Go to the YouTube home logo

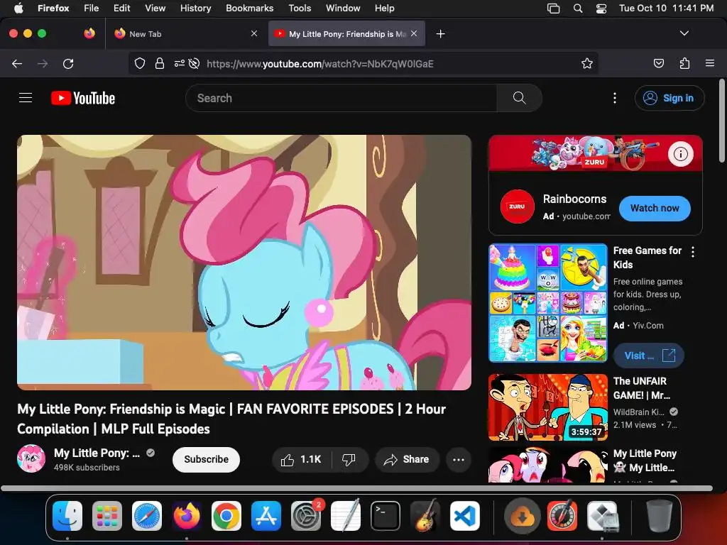pyautogui.click(x=83, y=98)
